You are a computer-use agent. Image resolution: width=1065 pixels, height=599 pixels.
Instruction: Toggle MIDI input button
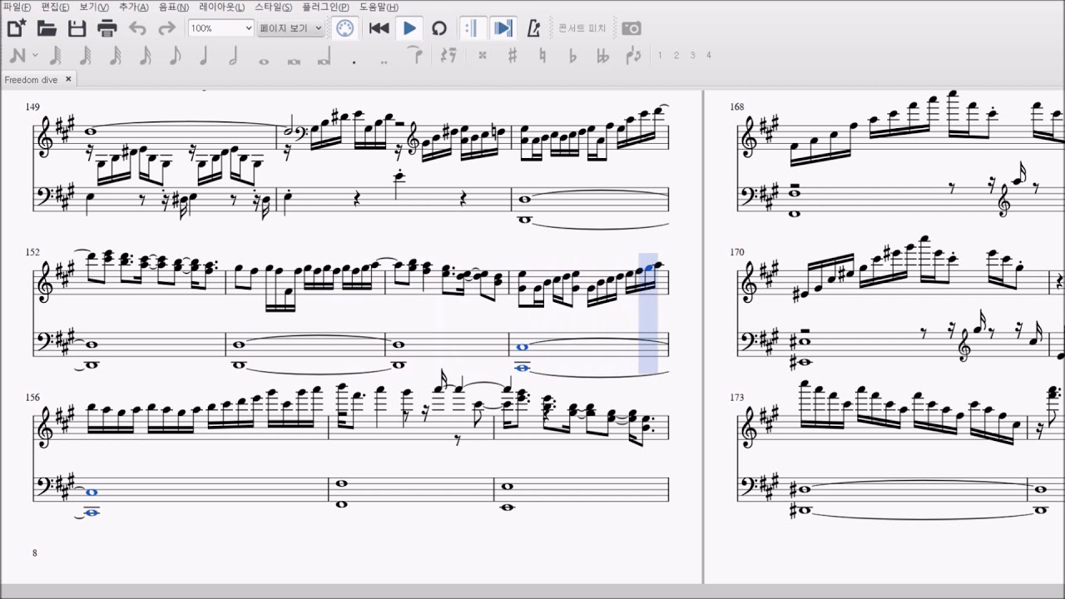344,28
